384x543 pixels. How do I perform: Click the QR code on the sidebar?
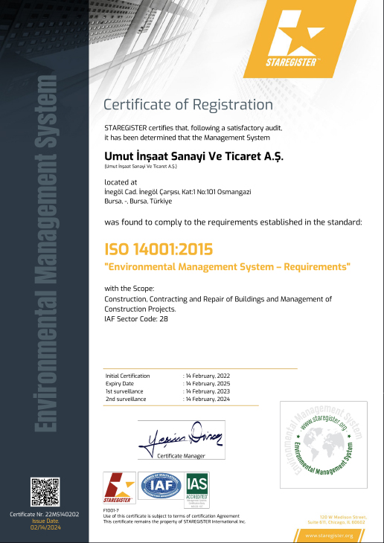[x=45, y=492]
